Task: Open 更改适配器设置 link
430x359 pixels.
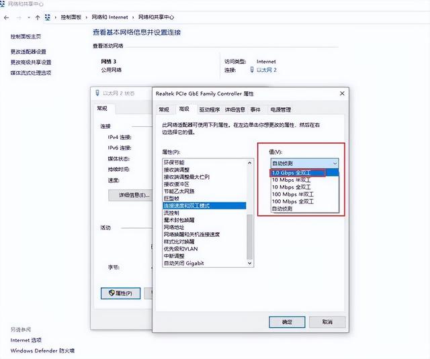Action: (28, 52)
